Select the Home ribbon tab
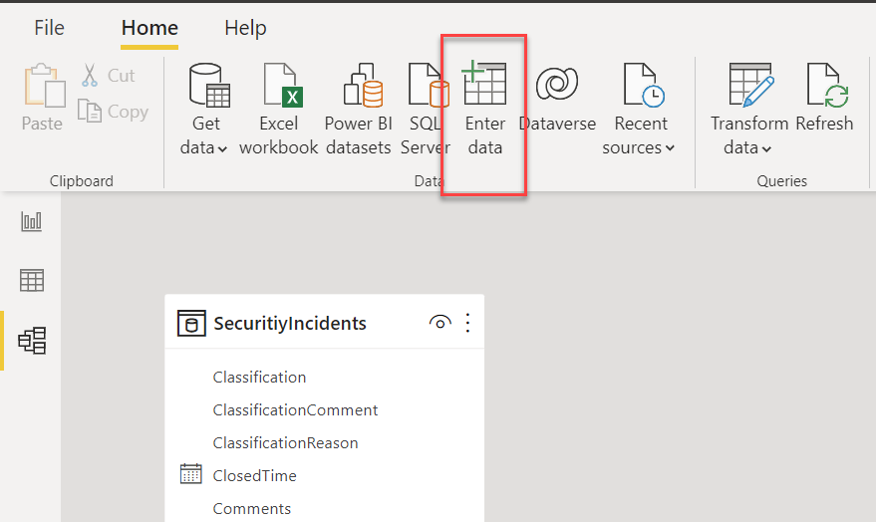The height and width of the screenshot is (522, 876). [149, 28]
